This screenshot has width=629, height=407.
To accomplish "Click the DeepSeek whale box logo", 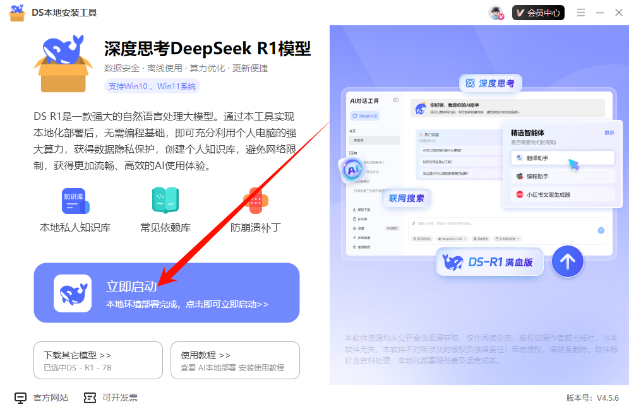I will point(63,63).
